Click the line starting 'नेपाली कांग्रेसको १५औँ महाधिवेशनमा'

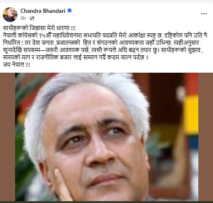pos(105,36)
